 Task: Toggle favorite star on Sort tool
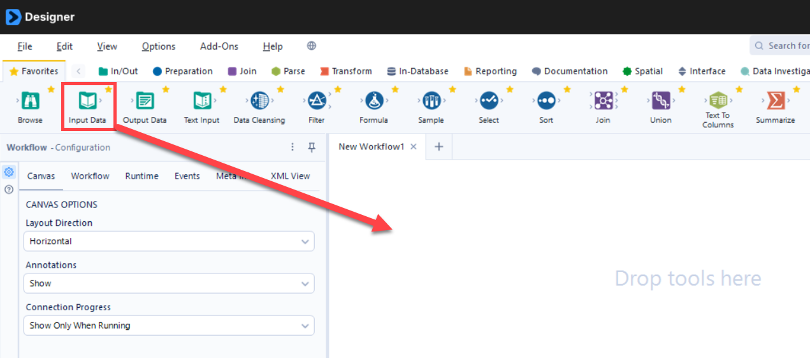point(567,89)
